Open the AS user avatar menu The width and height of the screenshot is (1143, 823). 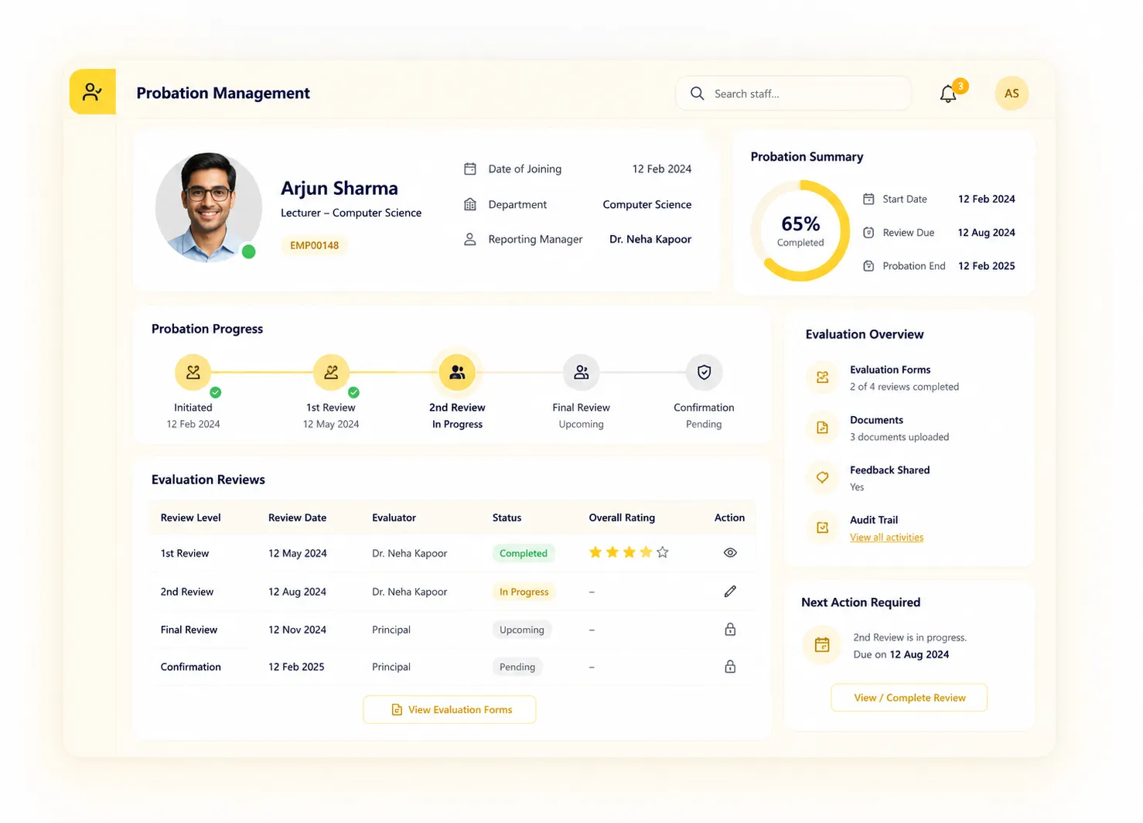1012,94
